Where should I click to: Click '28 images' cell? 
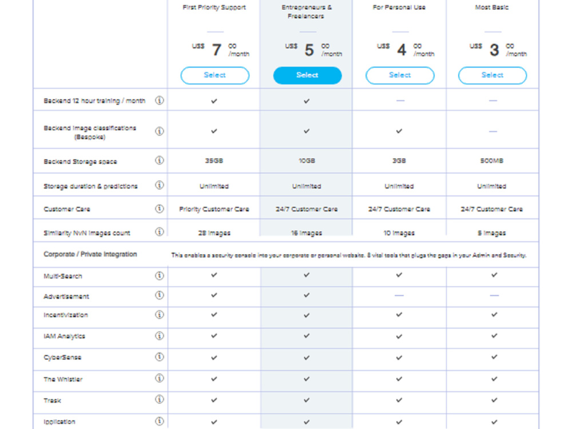pyautogui.click(x=214, y=233)
